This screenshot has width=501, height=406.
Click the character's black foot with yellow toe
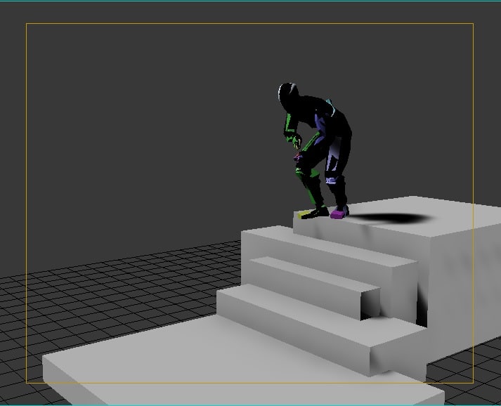pyautogui.click(x=313, y=213)
